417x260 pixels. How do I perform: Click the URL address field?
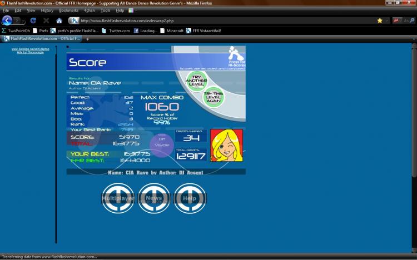[226, 21]
